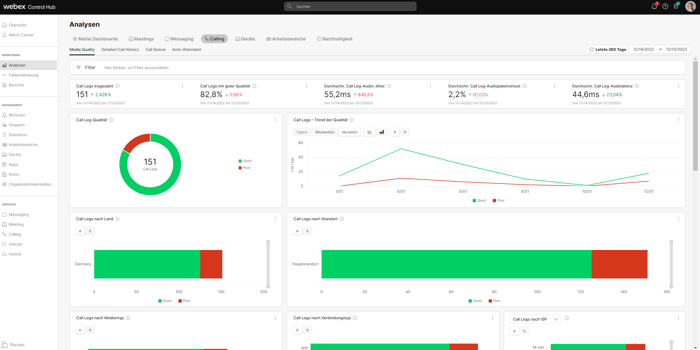The height and width of the screenshot is (350, 700).
Task: Go to Fehlerbehebung in sidebar
Action: (23, 75)
